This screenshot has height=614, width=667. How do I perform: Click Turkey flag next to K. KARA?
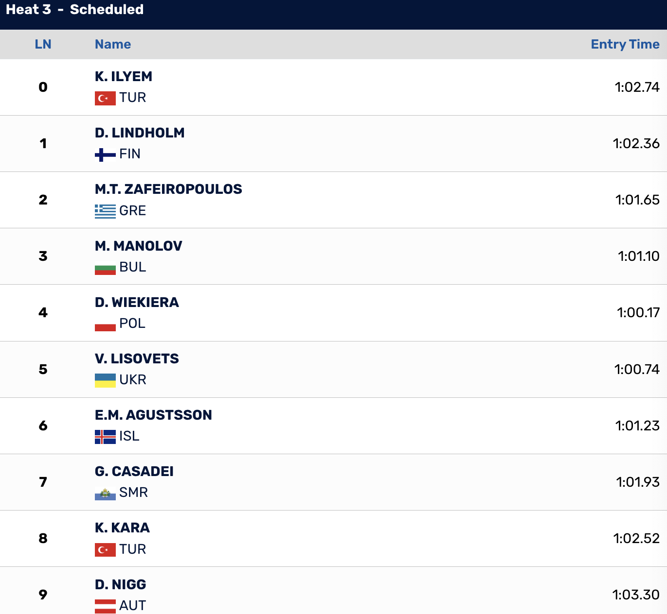pyautogui.click(x=105, y=550)
